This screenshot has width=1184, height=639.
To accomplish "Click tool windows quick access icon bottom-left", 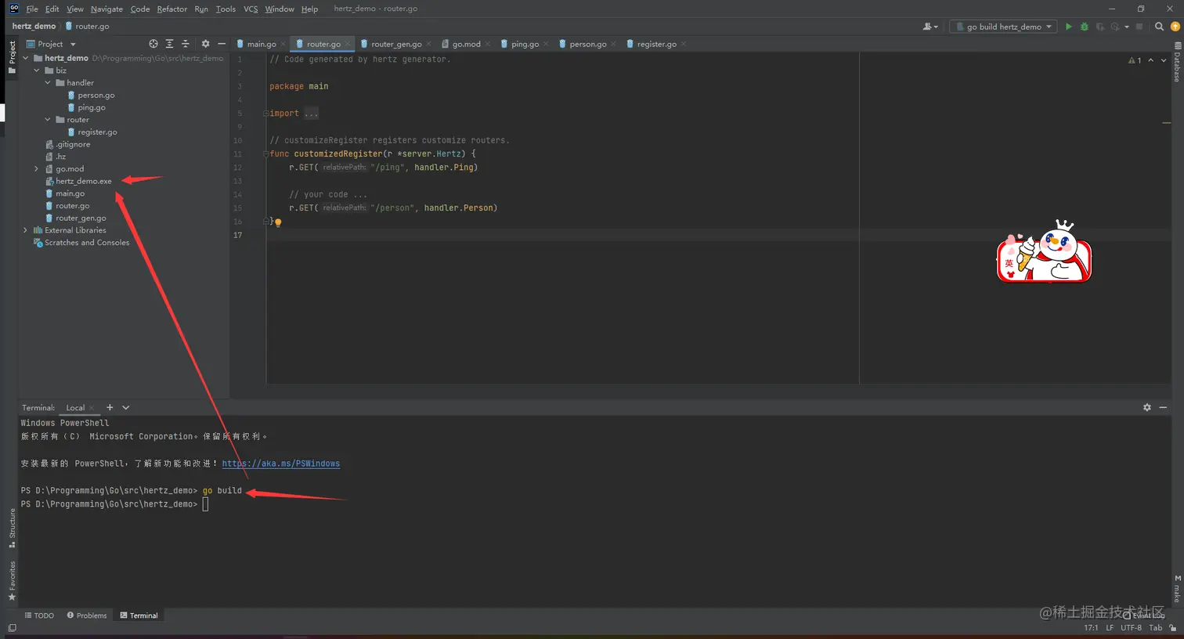I will click(x=12, y=628).
